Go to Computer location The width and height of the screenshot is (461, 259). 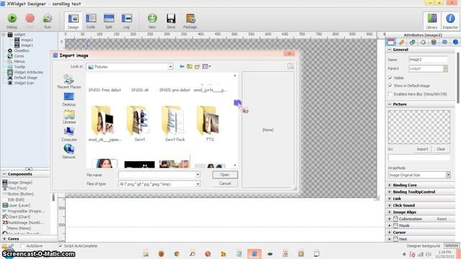(x=69, y=135)
